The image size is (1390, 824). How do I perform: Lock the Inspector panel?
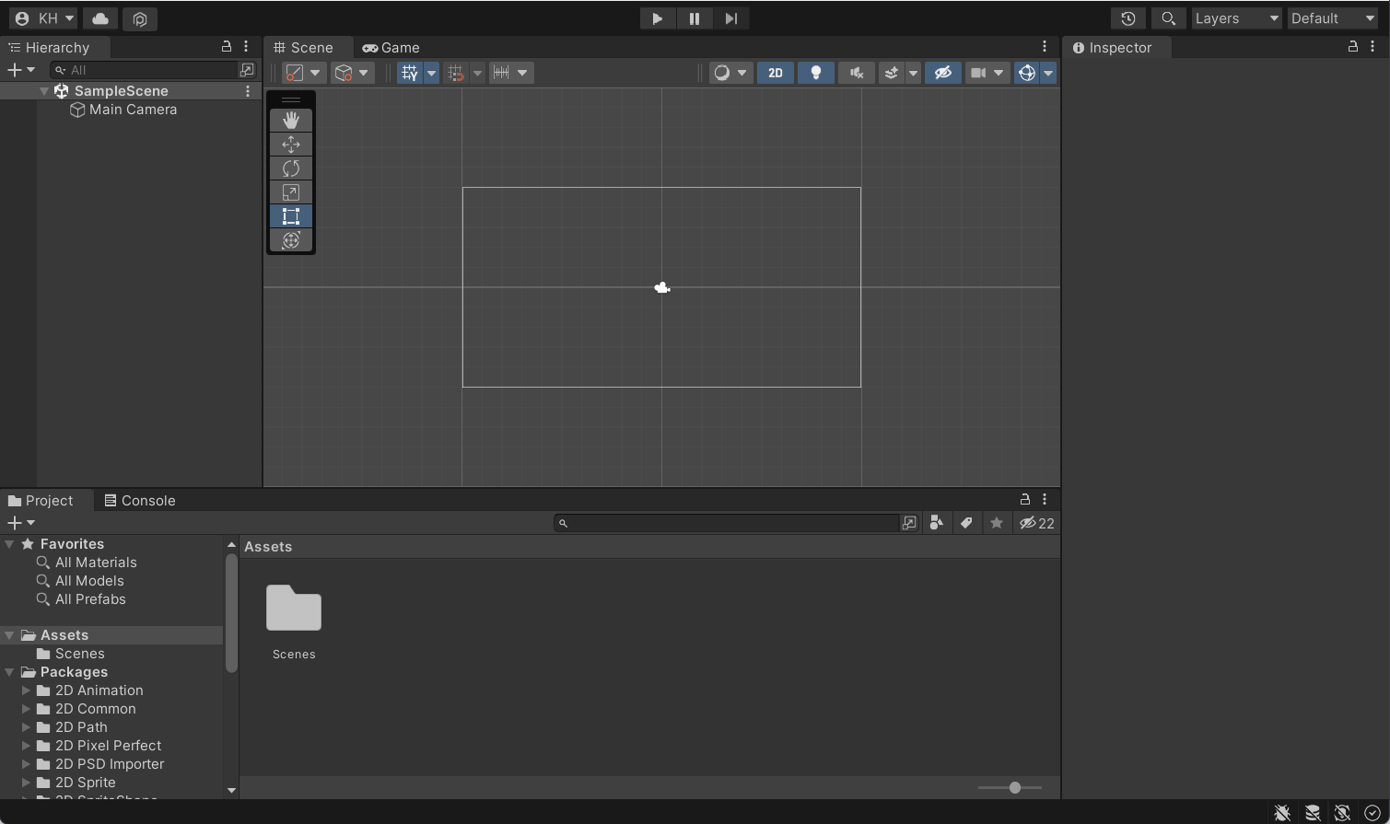click(x=1353, y=46)
